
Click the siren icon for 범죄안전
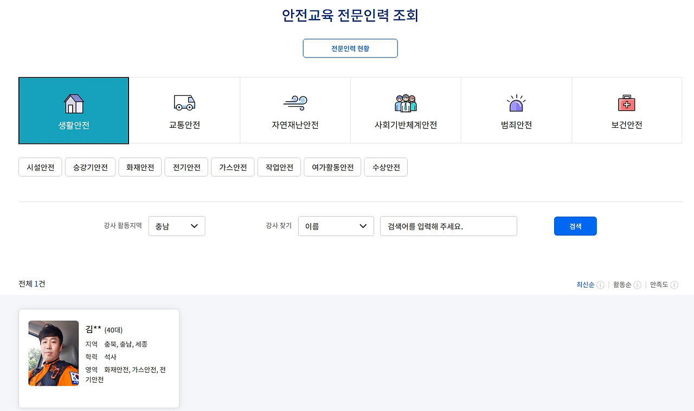pyautogui.click(x=516, y=103)
